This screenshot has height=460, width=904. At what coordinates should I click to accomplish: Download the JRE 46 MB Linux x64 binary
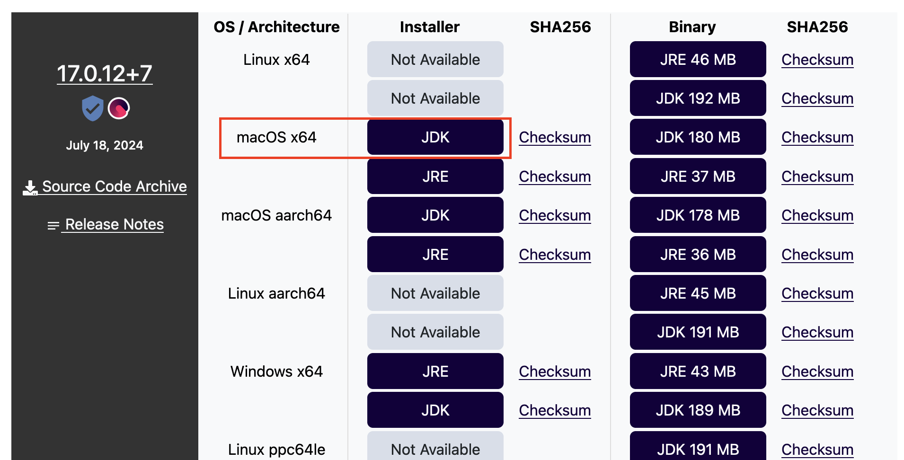(x=698, y=60)
